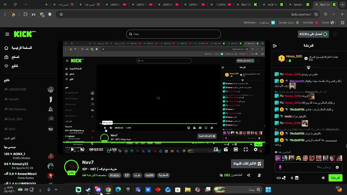This screenshot has height=195, width=347.
Task: Click username ioulx in chat
Action: [288, 116]
